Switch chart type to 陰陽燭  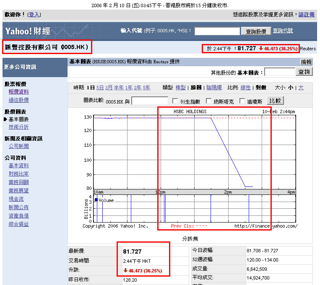tap(214, 88)
